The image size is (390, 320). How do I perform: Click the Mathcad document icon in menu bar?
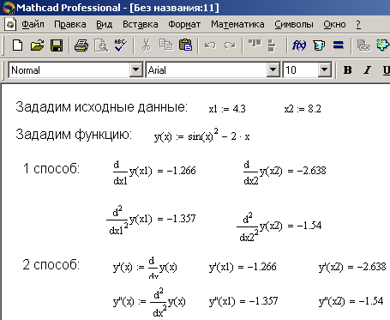click(x=10, y=24)
